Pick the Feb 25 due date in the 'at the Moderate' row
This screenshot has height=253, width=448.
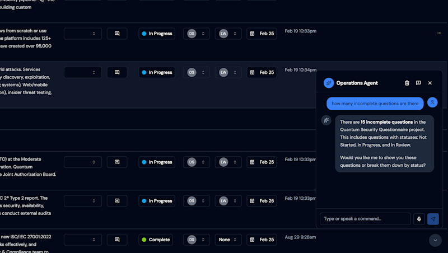pos(262,162)
